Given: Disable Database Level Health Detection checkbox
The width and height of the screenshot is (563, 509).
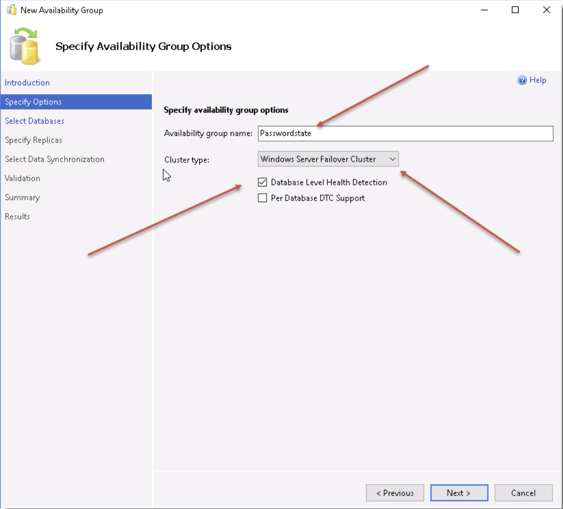Looking at the screenshot, I should point(263,182).
